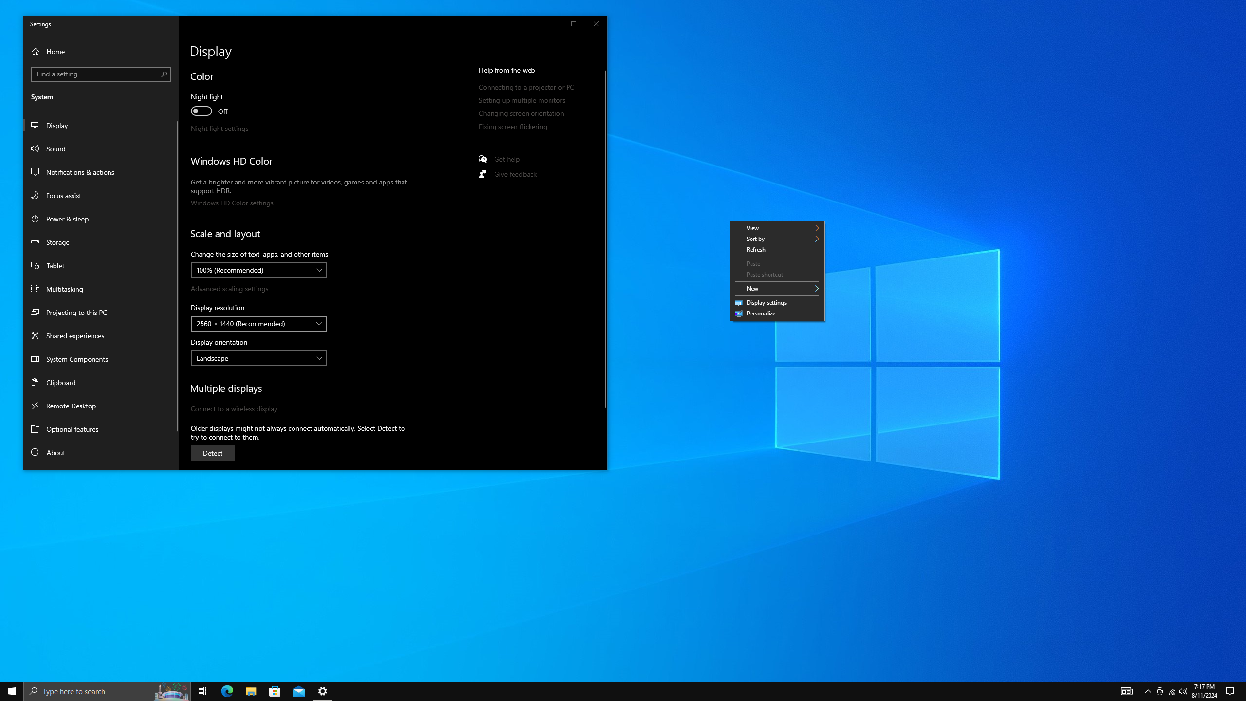Screen dimensions: 1246x701
Task: Open Advanced scaling settings link
Action: 229,289
